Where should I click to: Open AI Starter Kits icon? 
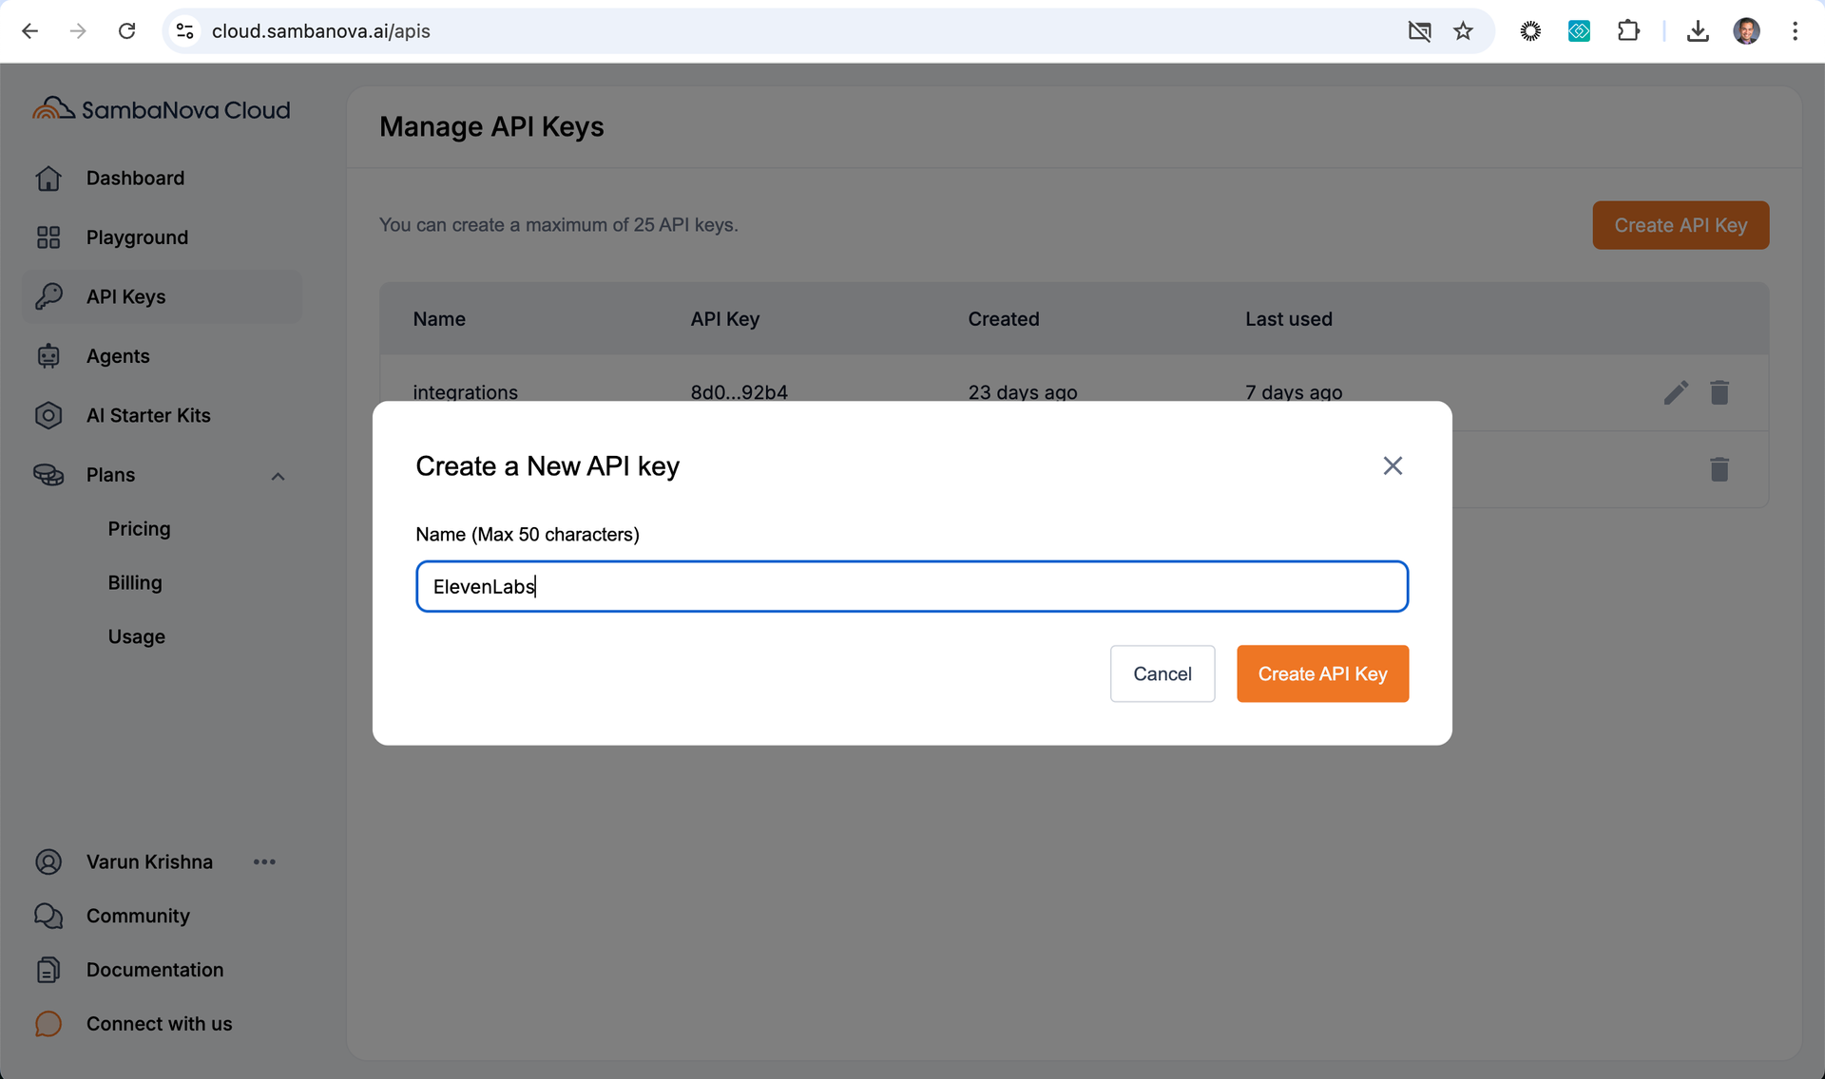[48, 415]
